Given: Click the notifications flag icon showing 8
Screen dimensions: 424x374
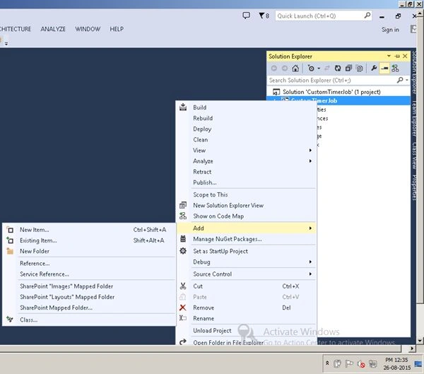Looking at the screenshot, I should [264, 16].
